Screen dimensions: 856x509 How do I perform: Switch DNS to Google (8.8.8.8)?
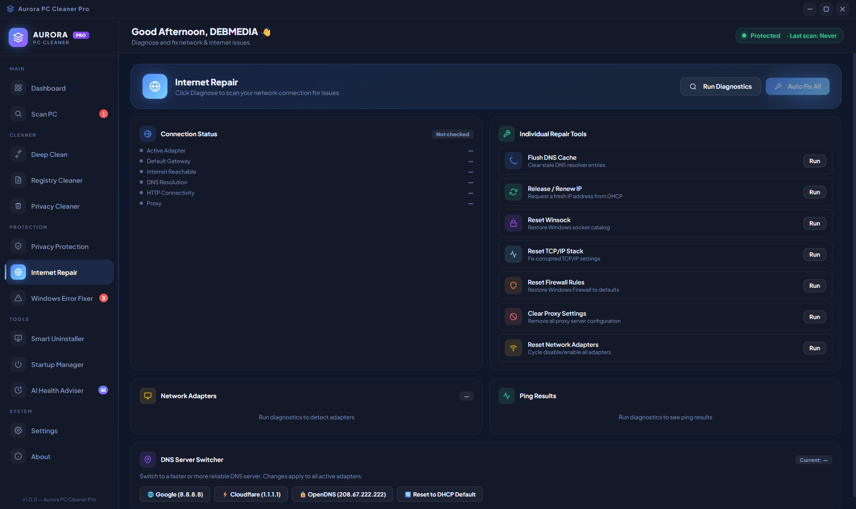tap(175, 495)
